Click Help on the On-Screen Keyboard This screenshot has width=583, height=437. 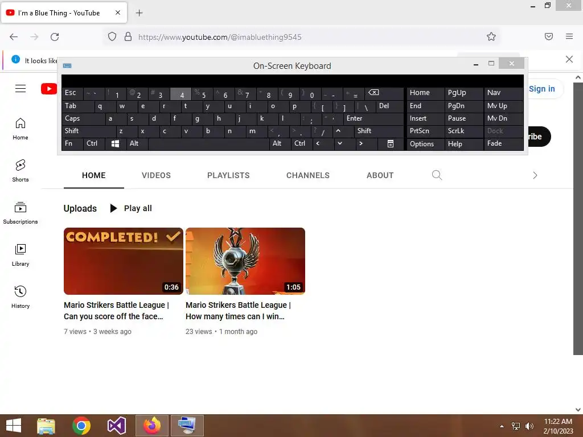463,144
